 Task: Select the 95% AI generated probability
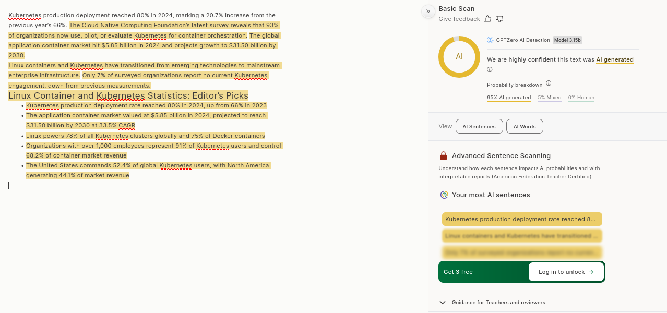click(509, 98)
